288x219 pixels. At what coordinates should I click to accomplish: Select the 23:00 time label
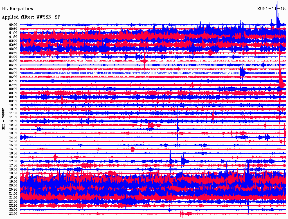tap(13, 210)
